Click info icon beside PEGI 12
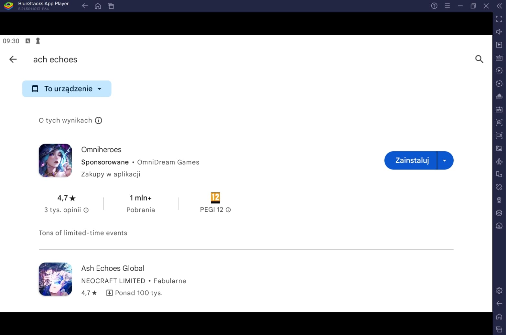Viewport: 506px width, 335px height. point(228,210)
